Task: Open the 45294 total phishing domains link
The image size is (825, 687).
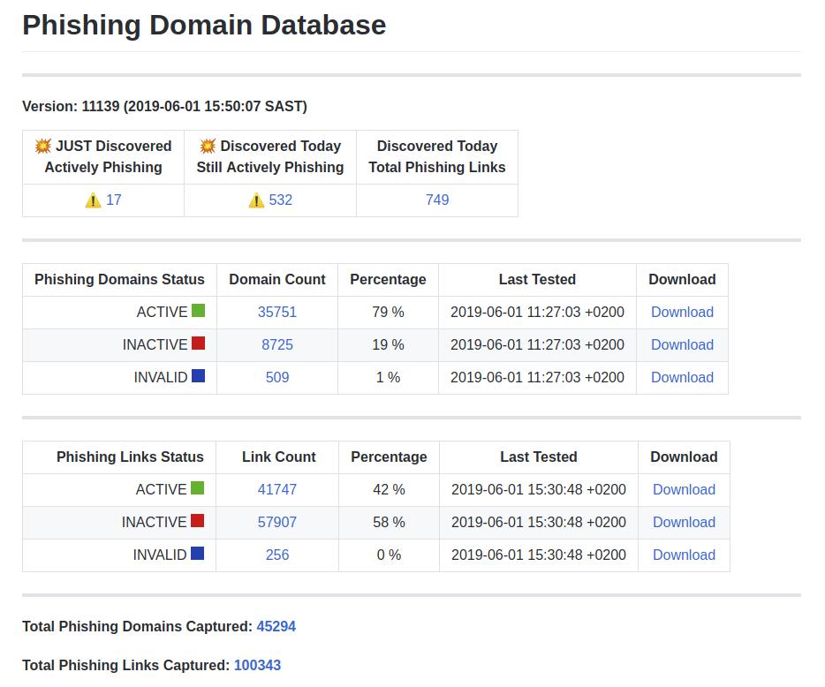Action: (x=276, y=626)
